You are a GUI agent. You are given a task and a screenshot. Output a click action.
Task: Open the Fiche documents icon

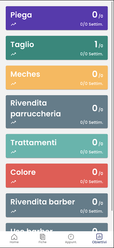click(43, 237)
